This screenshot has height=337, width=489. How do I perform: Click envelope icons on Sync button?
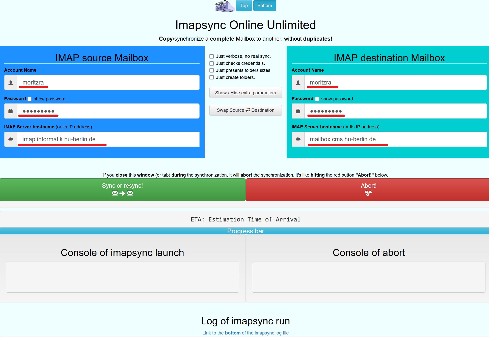pos(122,193)
